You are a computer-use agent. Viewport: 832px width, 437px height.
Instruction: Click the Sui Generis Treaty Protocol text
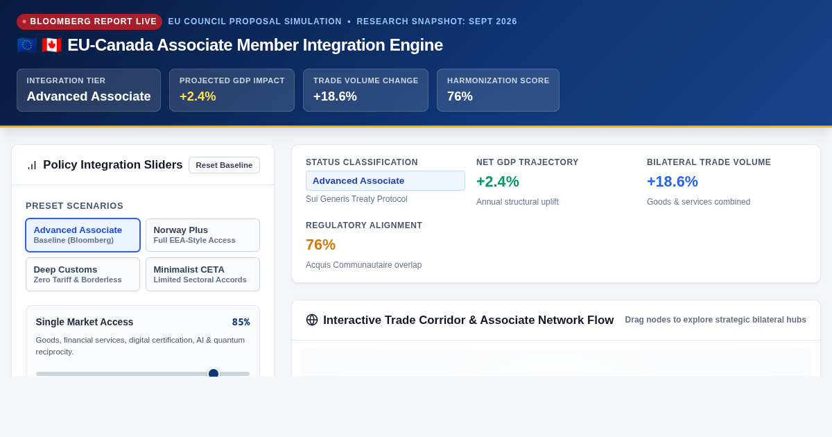coord(356,199)
